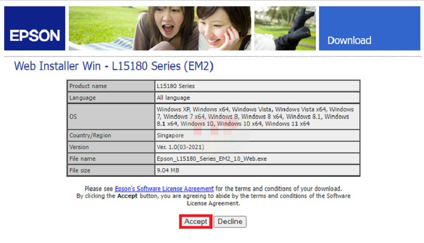Click the Web Installer Win page heading
This screenshot has width=424, height=243.
[113, 66]
